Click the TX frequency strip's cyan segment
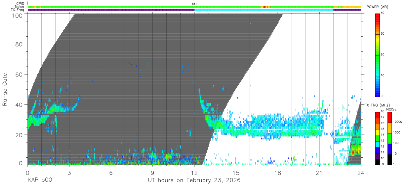The image size is (406, 187). [x=264, y=10]
